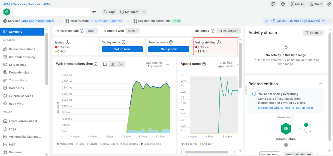
Task: Copy the permalink using link icon
Action: tap(329, 4)
